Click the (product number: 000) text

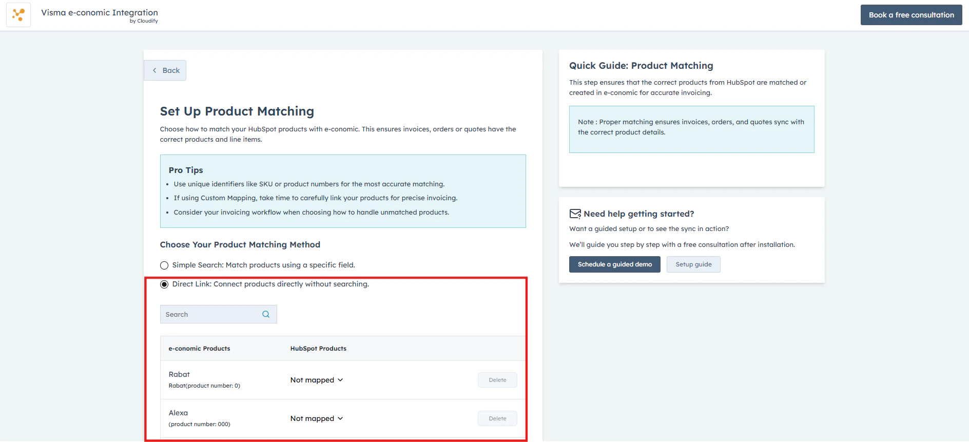point(199,424)
